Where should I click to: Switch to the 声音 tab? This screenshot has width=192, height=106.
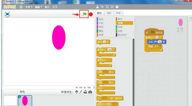click(x=118, y=13)
